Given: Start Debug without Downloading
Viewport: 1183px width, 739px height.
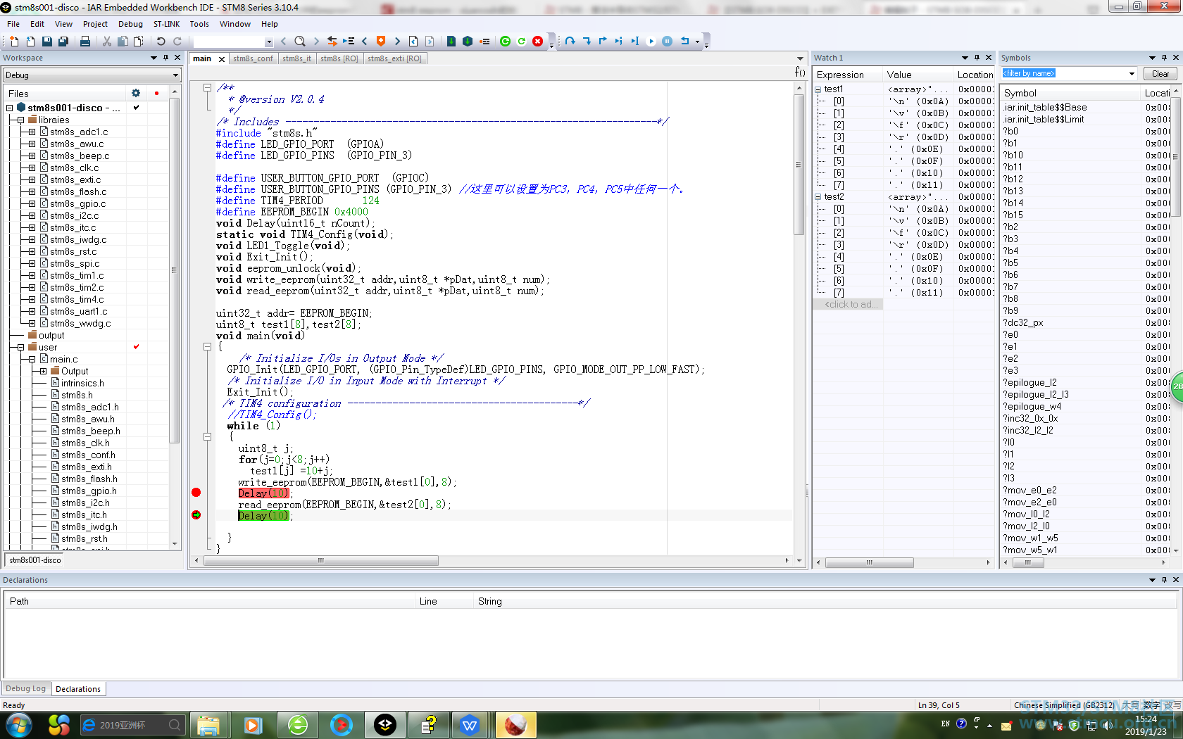Looking at the screenshot, I should [522, 42].
